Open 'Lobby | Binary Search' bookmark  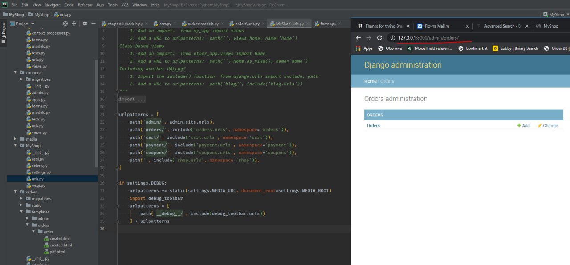(516, 48)
